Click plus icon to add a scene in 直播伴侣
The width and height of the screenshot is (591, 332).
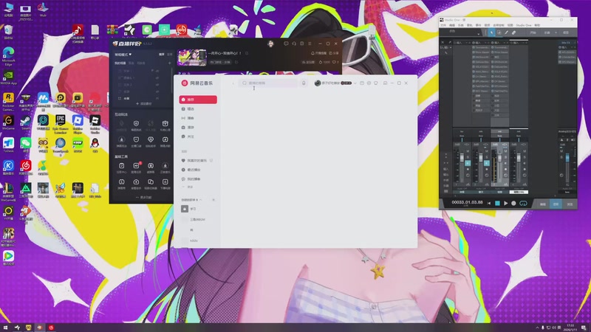click(x=169, y=63)
